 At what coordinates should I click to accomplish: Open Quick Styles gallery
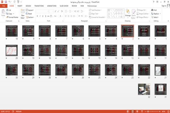pos(133,14)
